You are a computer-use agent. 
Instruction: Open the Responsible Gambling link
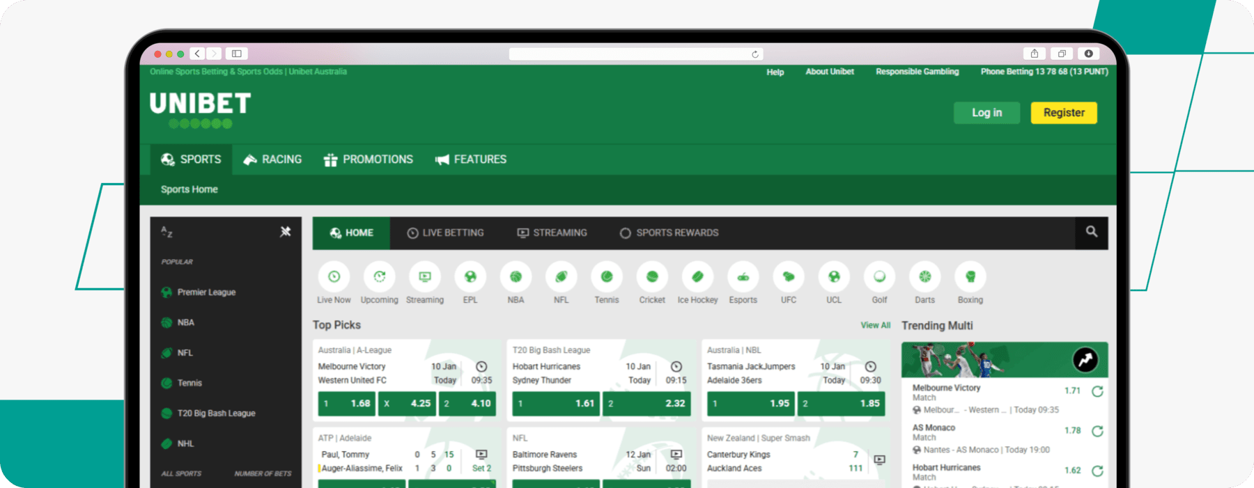point(918,72)
